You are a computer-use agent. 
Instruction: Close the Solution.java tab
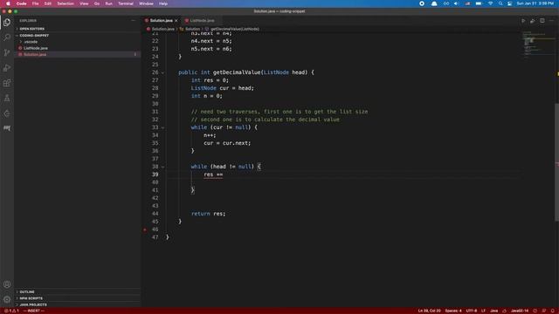coord(176,21)
